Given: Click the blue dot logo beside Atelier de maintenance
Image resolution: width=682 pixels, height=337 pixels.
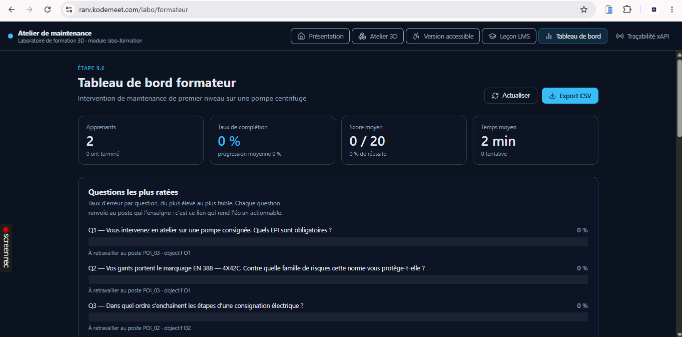Looking at the screenshot, I should (x=11, y=36).
